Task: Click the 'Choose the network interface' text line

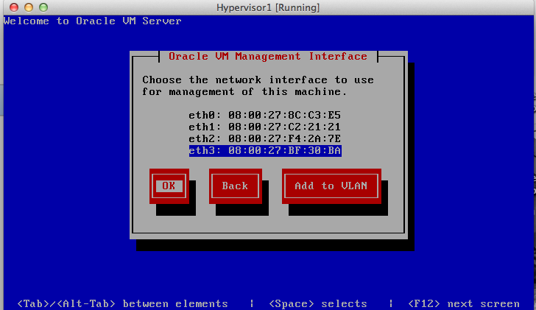Action: click(258, 80)
